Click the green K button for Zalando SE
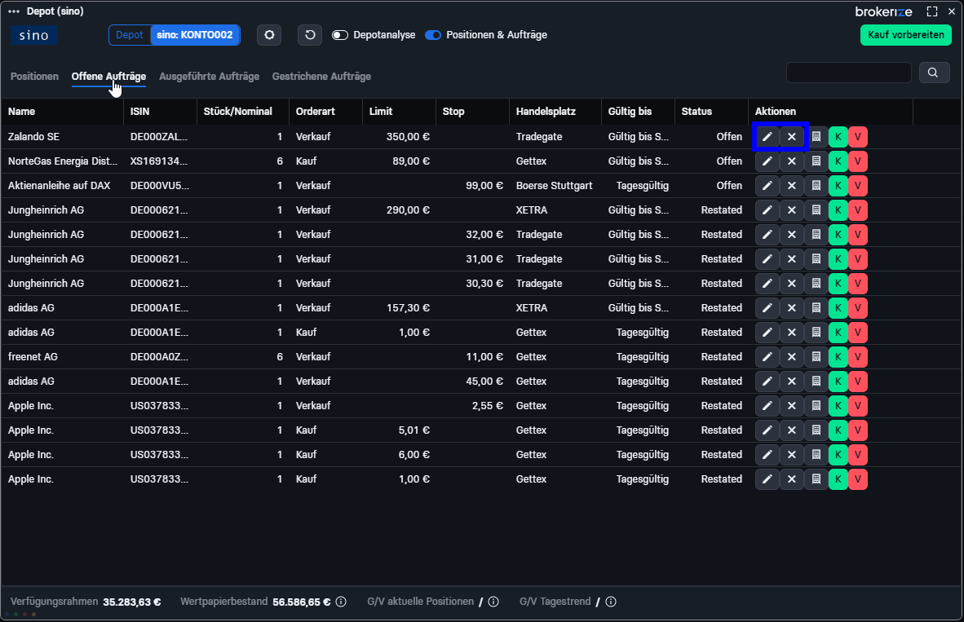The height and width of the screenshot is (622, 964). point(838,136)
